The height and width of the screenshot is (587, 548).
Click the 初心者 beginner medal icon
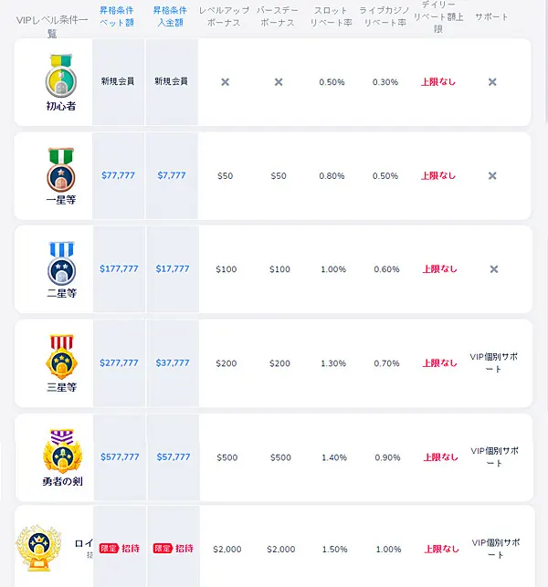pyautogui.click(x=63, y=76)
